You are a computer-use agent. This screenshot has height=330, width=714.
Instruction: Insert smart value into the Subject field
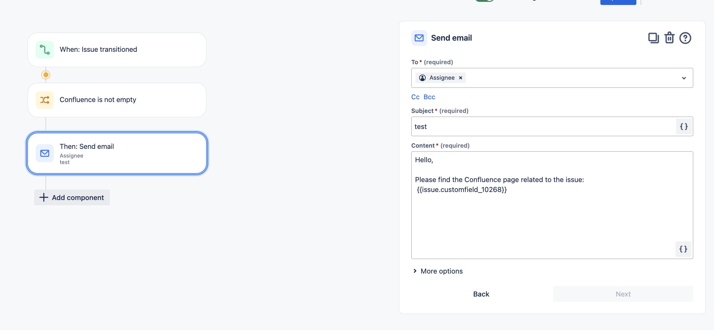(x=683, y=126)
